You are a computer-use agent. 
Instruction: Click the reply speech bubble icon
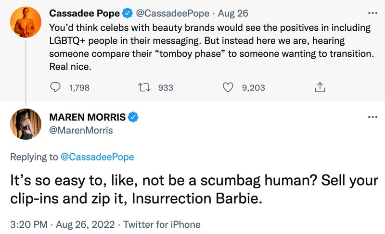[56, 87]
